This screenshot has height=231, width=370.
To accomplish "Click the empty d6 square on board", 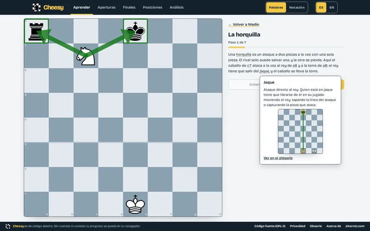I will point(111,80).
